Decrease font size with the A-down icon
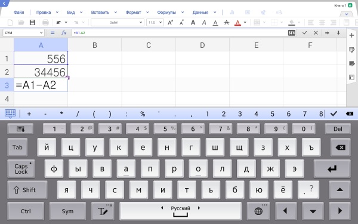The image size is (358, 224). point(182,23)
